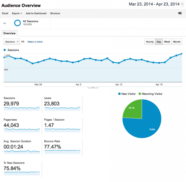
Task: Click the All Sessions segment circle icon
Action: click(18, 23)
